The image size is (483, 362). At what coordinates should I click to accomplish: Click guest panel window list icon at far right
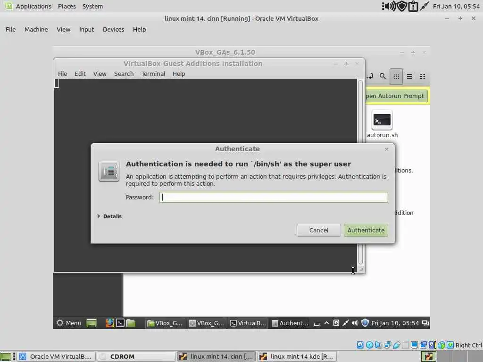coord(425,323)
